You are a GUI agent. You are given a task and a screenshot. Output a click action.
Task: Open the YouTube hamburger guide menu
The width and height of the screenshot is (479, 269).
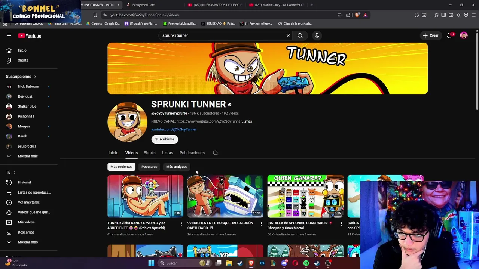(9, 35)
